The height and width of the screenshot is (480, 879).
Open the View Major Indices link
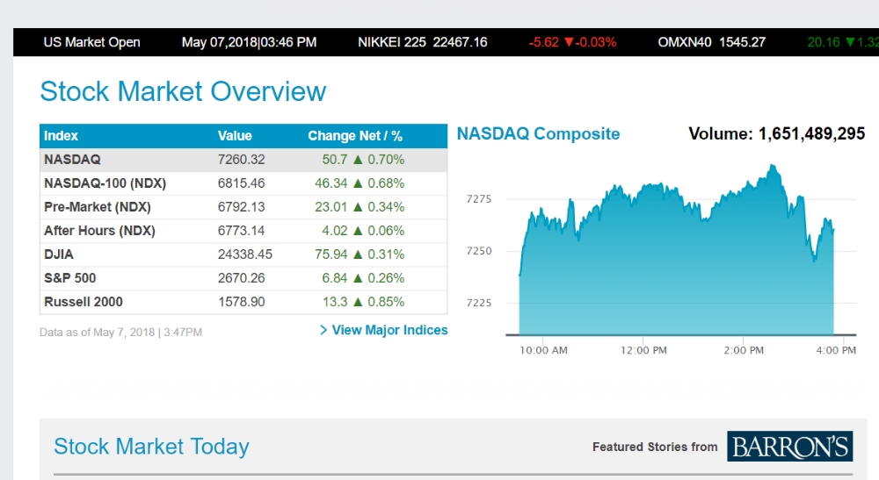click(389, 330)
